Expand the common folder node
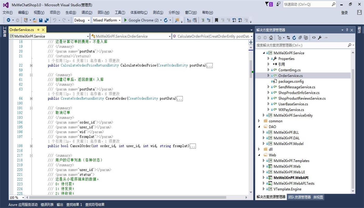Viewport: 364px width, 208px height. 259,121
